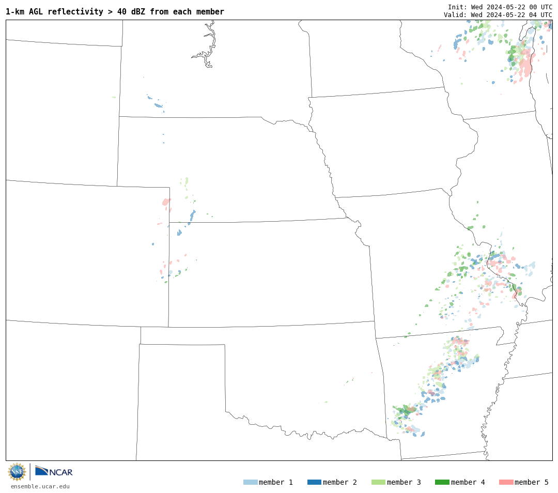Click the 'member 3' legend label

[404, 482]
